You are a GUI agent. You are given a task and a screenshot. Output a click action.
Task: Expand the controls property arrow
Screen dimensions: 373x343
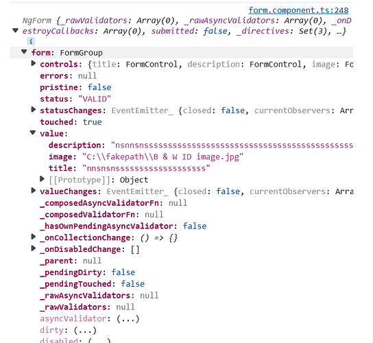(34, 63)
